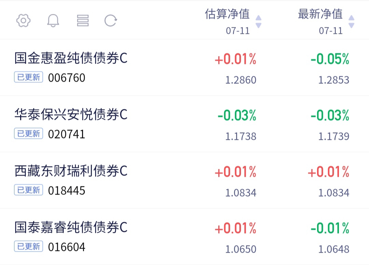The width and height of the screenshot is (369, 265).
Task: Open the settings gear icon
Action: 23,21
